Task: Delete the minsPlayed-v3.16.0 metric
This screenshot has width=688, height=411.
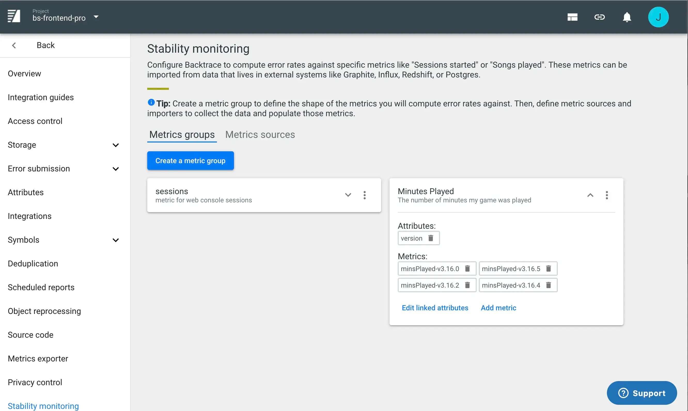Action: pos(467,269)
